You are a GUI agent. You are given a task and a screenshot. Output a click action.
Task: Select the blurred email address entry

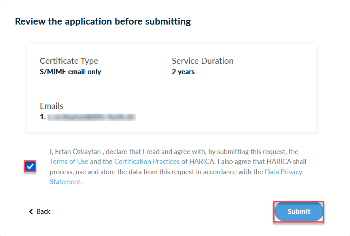91,117
